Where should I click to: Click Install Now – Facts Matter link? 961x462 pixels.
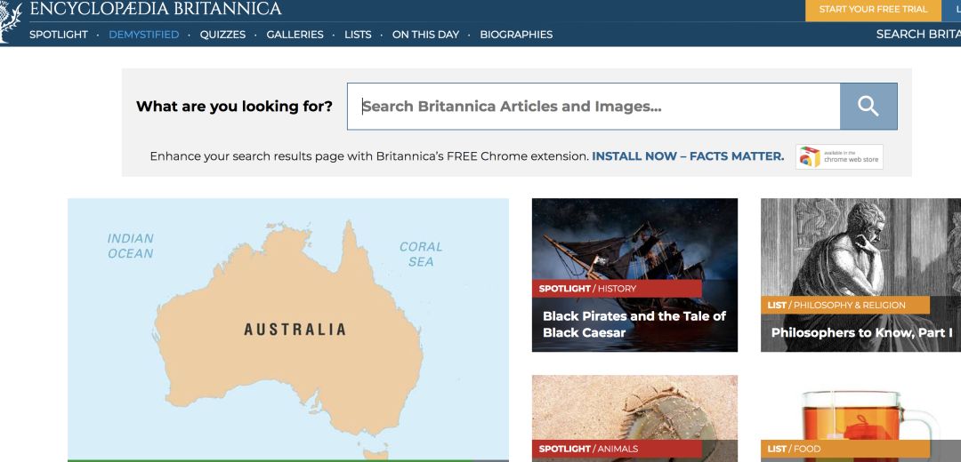688,156
